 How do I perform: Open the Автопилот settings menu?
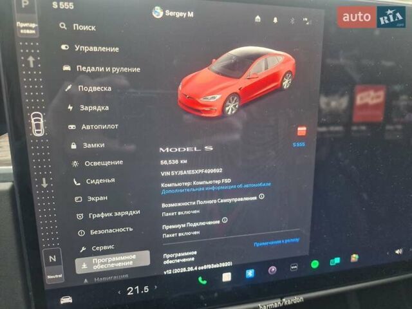(x=98, y=127)
